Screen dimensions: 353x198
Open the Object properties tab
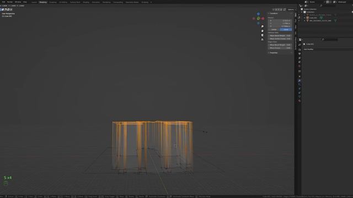click(x=299, y=76)
